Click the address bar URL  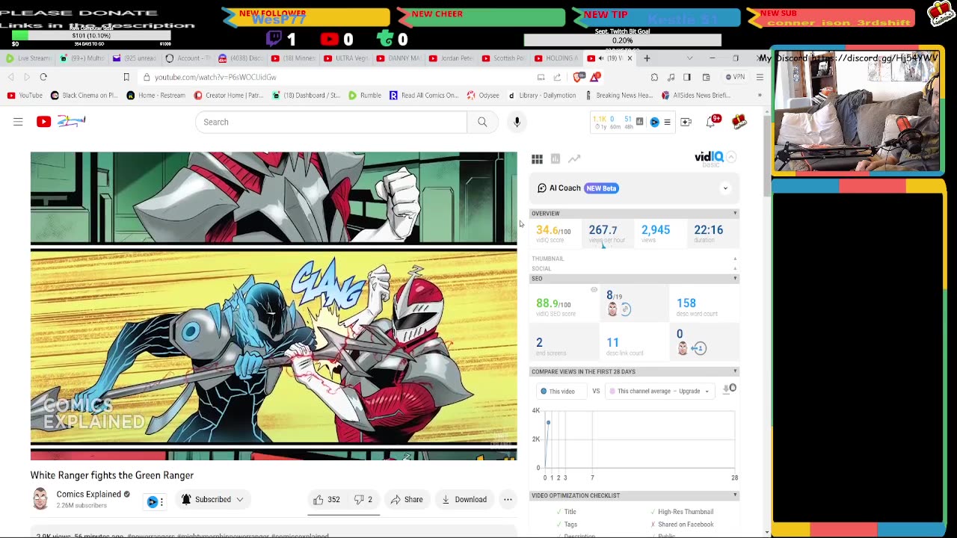click(x=215, y=77)
